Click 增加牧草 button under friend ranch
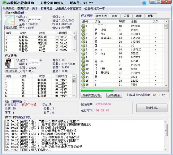The height and width of the screenshot is (155, 173). coord(11,71)
